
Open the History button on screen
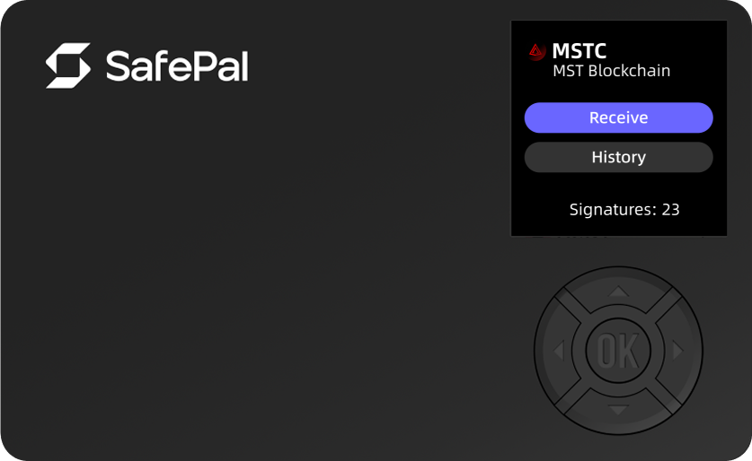pos(619,157)
